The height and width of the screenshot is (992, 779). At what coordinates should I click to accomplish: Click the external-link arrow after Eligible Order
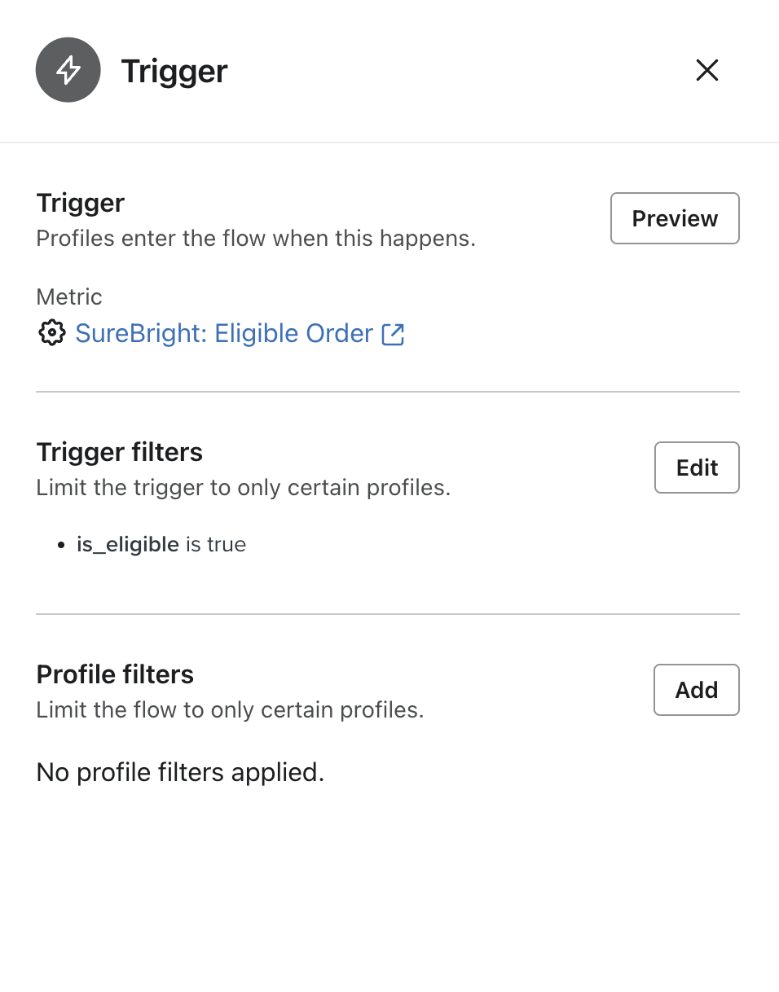394,333
